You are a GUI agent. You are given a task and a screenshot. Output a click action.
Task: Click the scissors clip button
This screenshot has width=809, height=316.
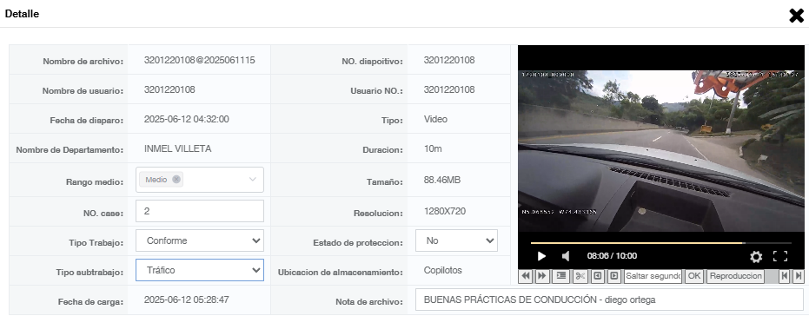click(580, 276)
